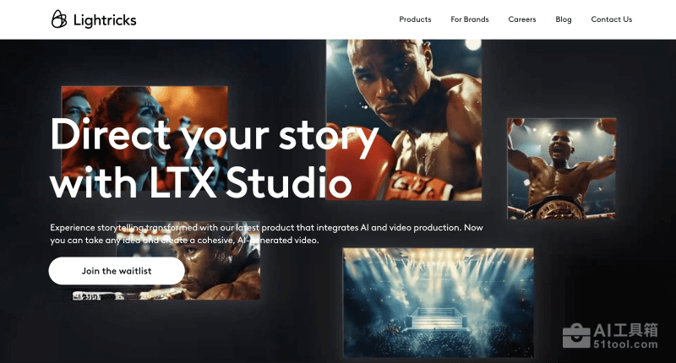
Task: Click the Lightricks wordmark text
Action: pos(105,20)
